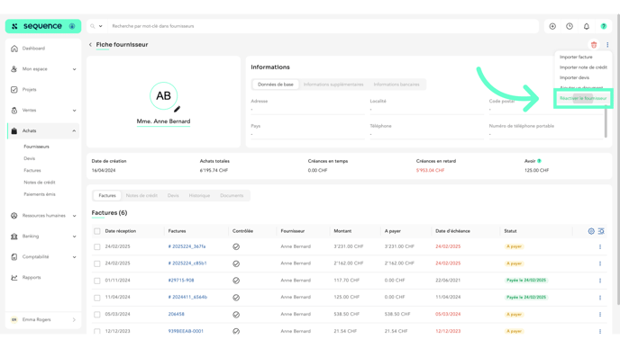This screenshot has height=348, width=620.
Task: Click the Ventes money bag icon
Action: [14, 111]
